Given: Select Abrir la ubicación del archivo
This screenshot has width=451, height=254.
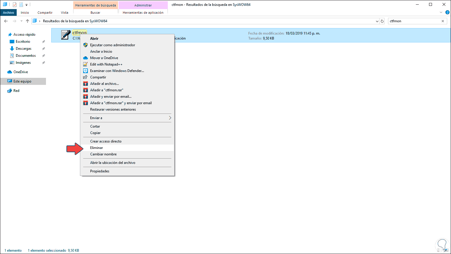Looking at the screenshot, I should pyautogui.click(x=113, y=162).
